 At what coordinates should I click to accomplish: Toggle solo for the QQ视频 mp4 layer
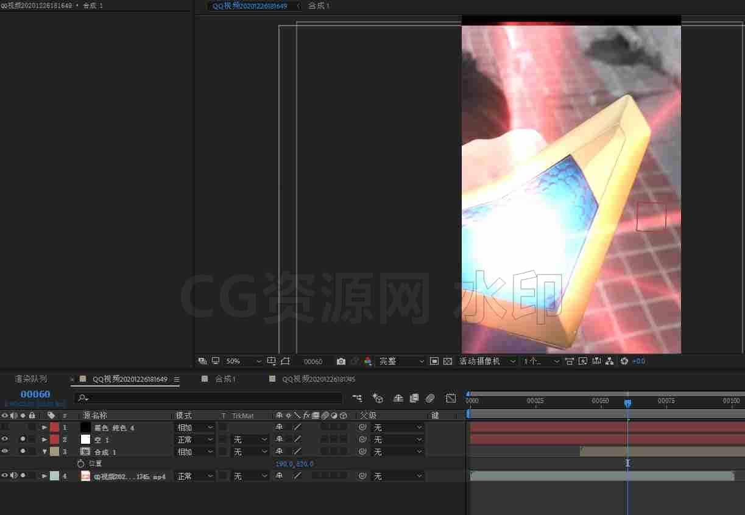pos(23,476)
